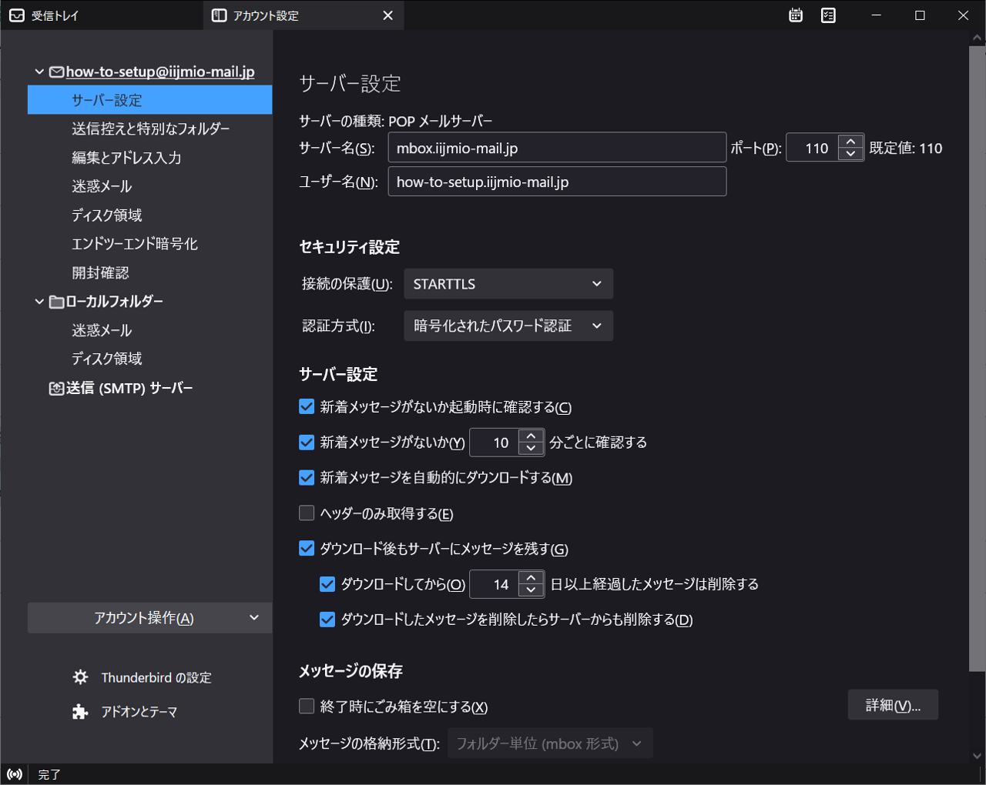Image resolution: width=986 pixels, height=785 pixels.
Task: Click the 14 days number field
Action: (495, 584)
